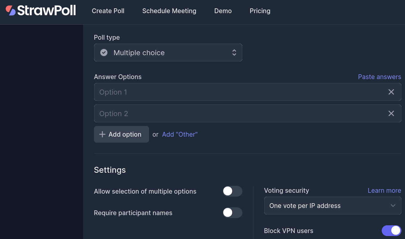The height and width of the screenshot is (239, 405).
Task: Open the Create Poll menu item
Action: pyautogui.click(x=108, y=11)
